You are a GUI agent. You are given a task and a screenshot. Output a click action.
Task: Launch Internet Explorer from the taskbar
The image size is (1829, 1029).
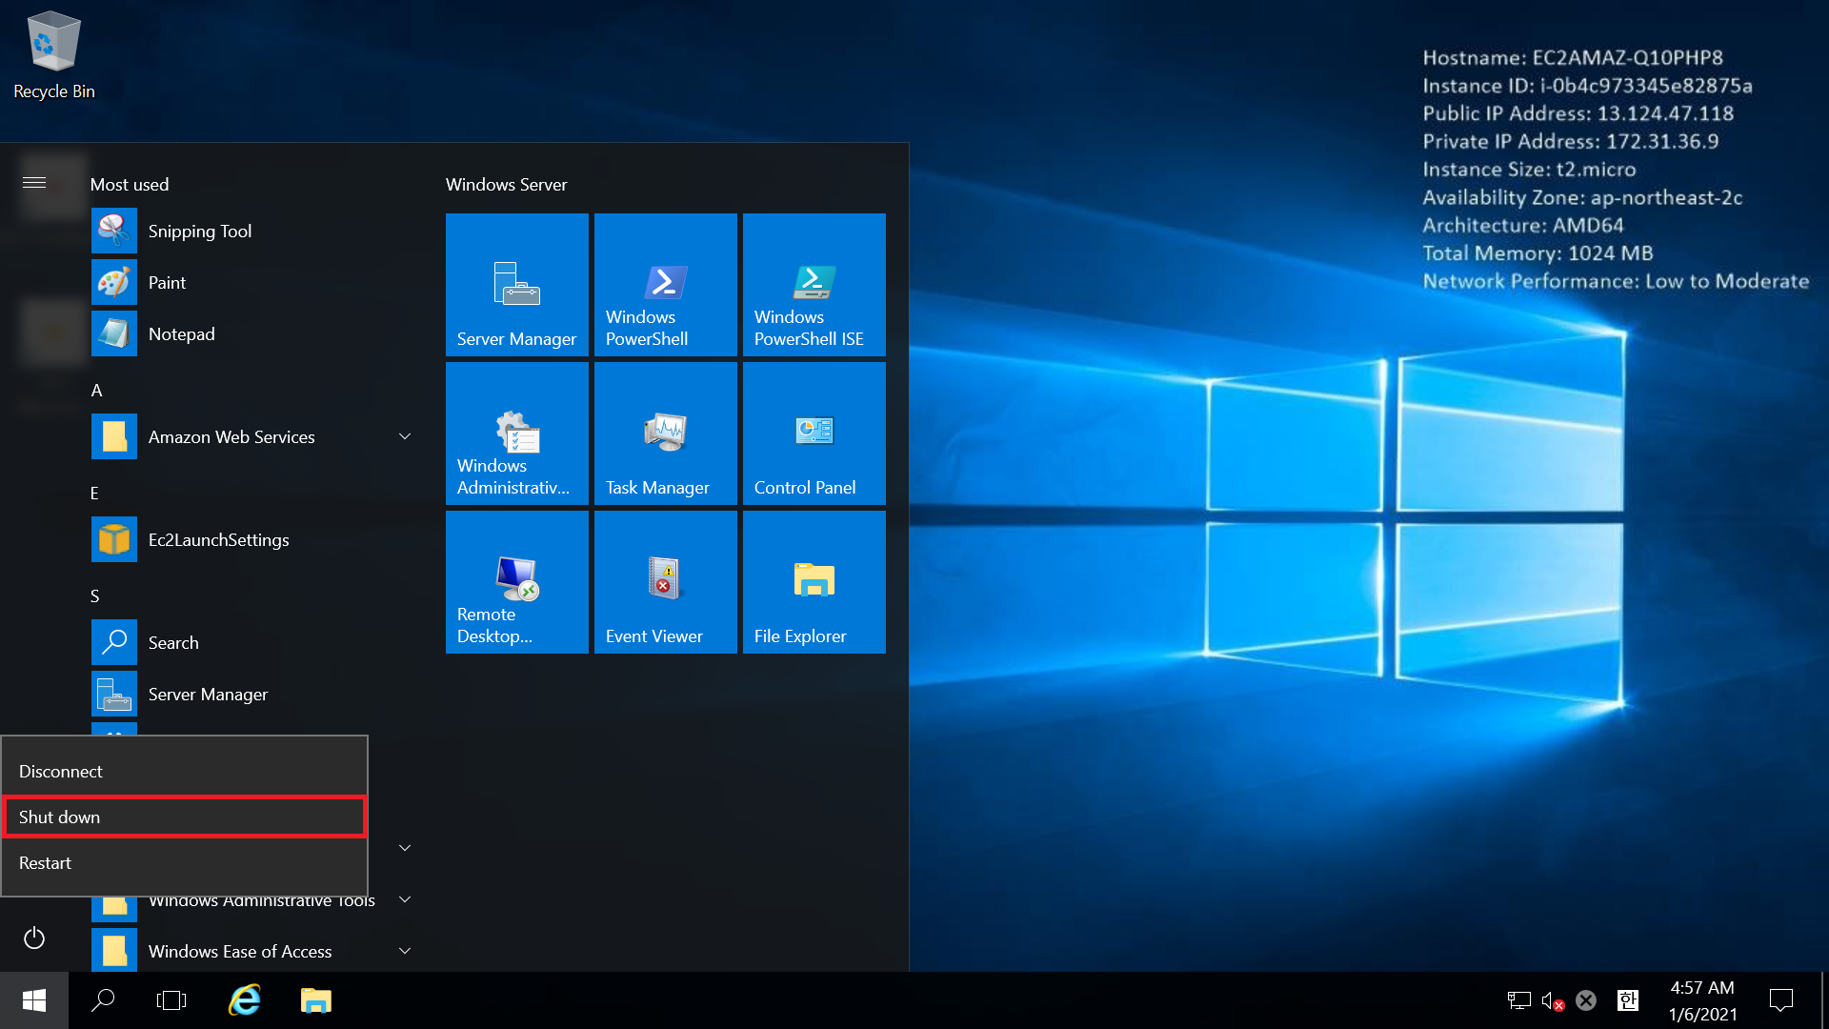(245, 1000)
